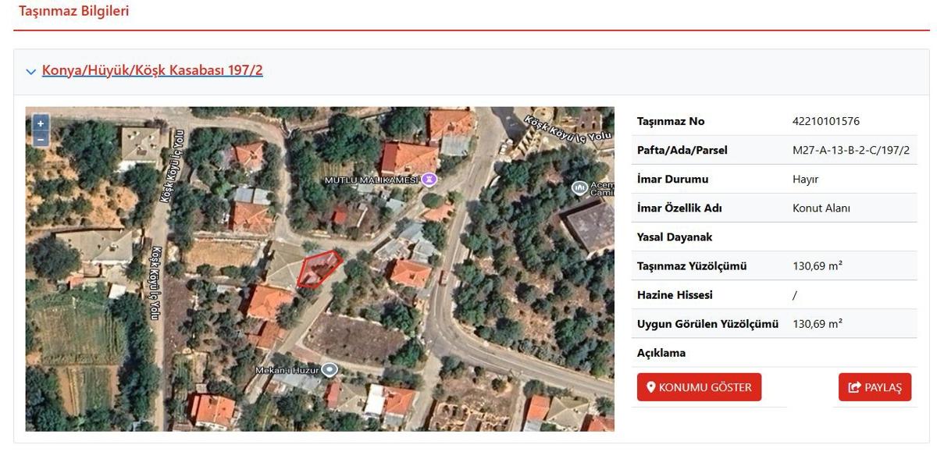Click the Açıklama row label
This screenshot has height=452, width=937.
coord(661,353)
